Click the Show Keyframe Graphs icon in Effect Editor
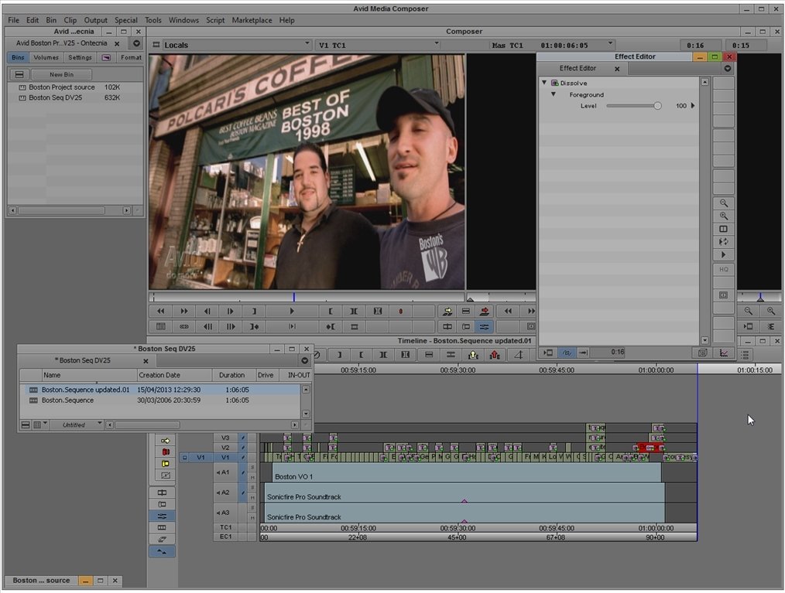785x593 pixels. pyautogui.click(x=724, y=353)
